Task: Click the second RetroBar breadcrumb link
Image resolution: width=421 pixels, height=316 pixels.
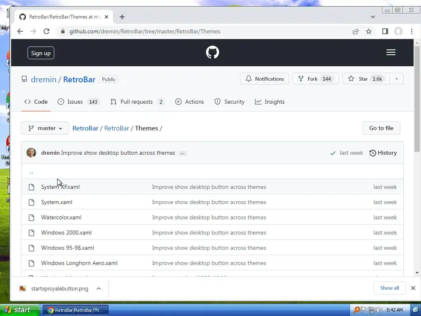Action: 116,128
